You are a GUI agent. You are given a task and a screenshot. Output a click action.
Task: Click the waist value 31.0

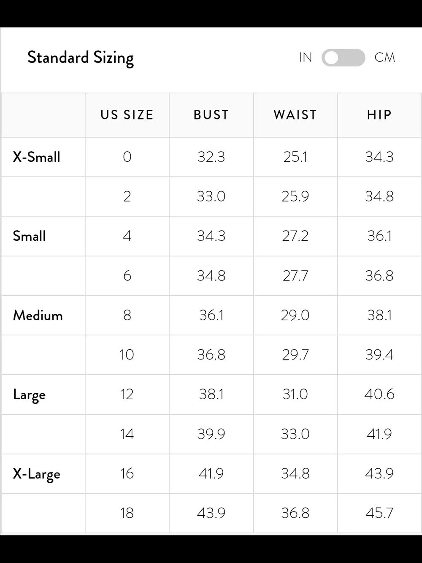pyautogui.click(x=295, y=394)
